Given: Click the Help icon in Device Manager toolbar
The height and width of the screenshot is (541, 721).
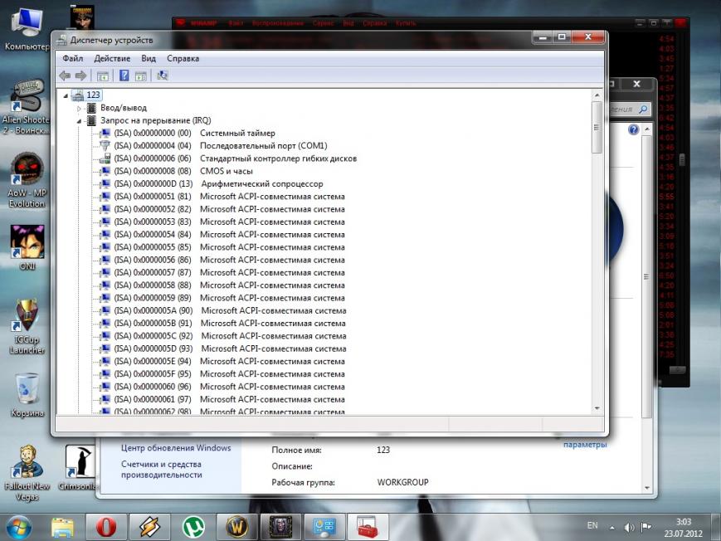Looking at the screenshot, I should [124, 76].
